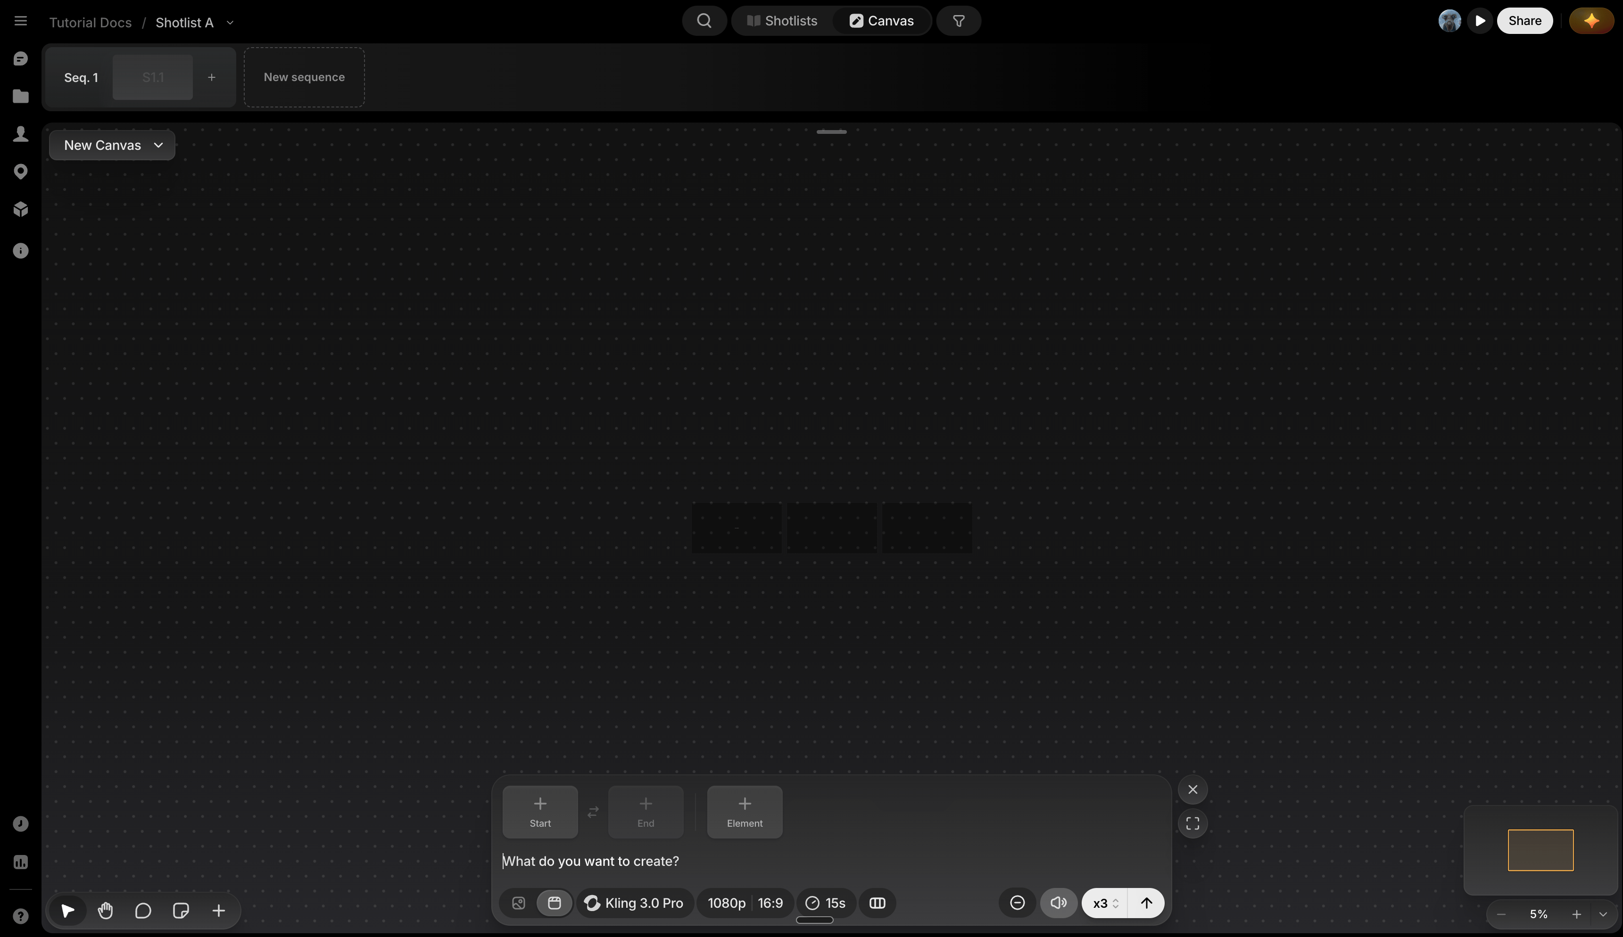Select the sticky note tool
Screen dimensions: 1623x937
pyautogui.click(x=181, y=911)
